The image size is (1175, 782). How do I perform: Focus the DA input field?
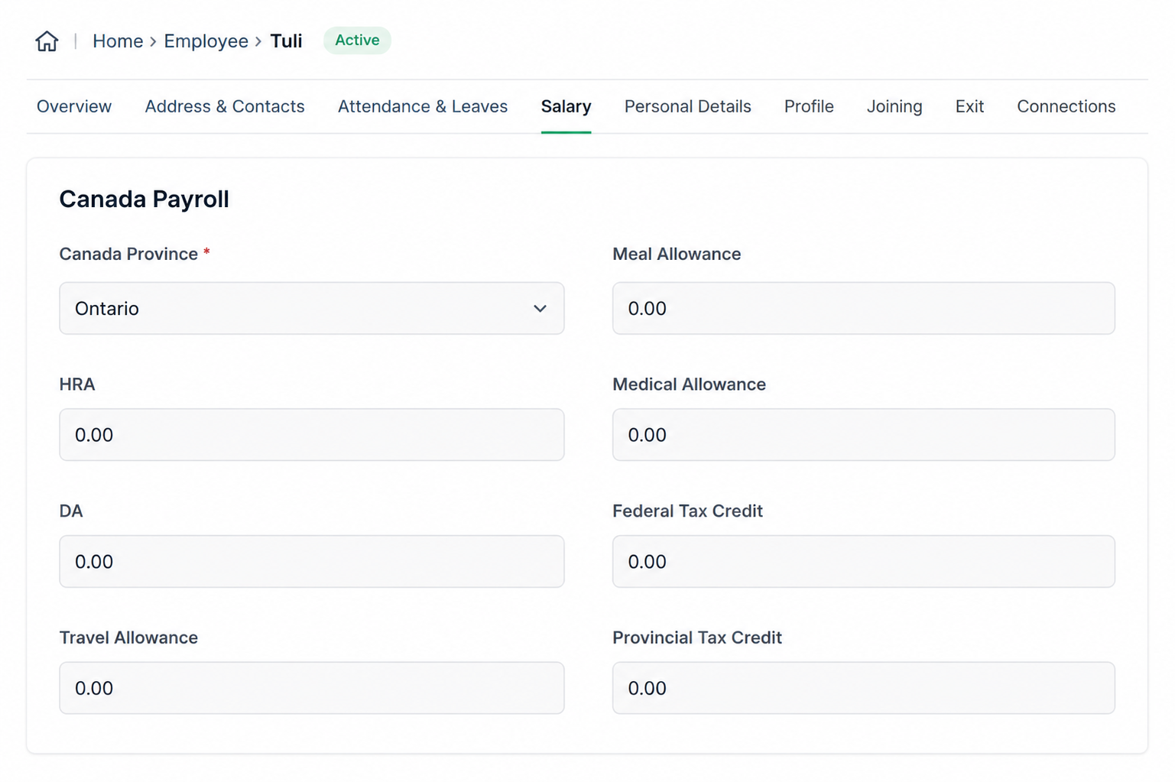coord(312,561)
